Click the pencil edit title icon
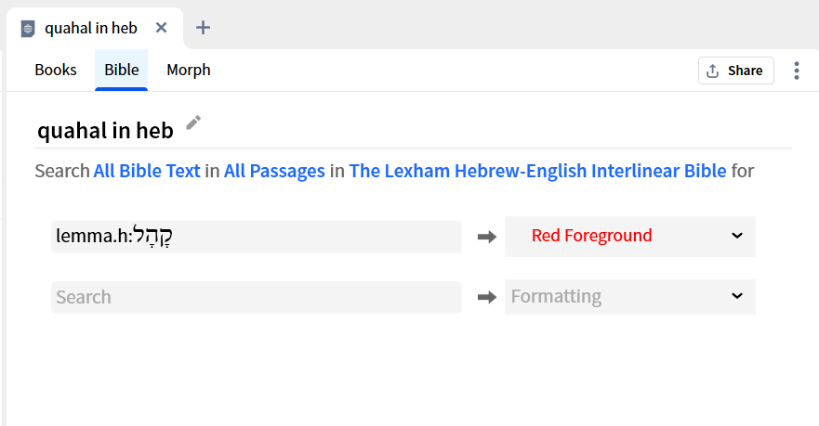The image size is (819, 426). click(x=193, y=123)
